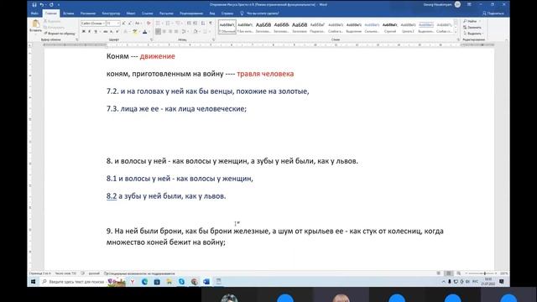The width and height of the screenshot is (537, 302).
Task: Apply the Normal style from gallery
Action: pos(227,27)
